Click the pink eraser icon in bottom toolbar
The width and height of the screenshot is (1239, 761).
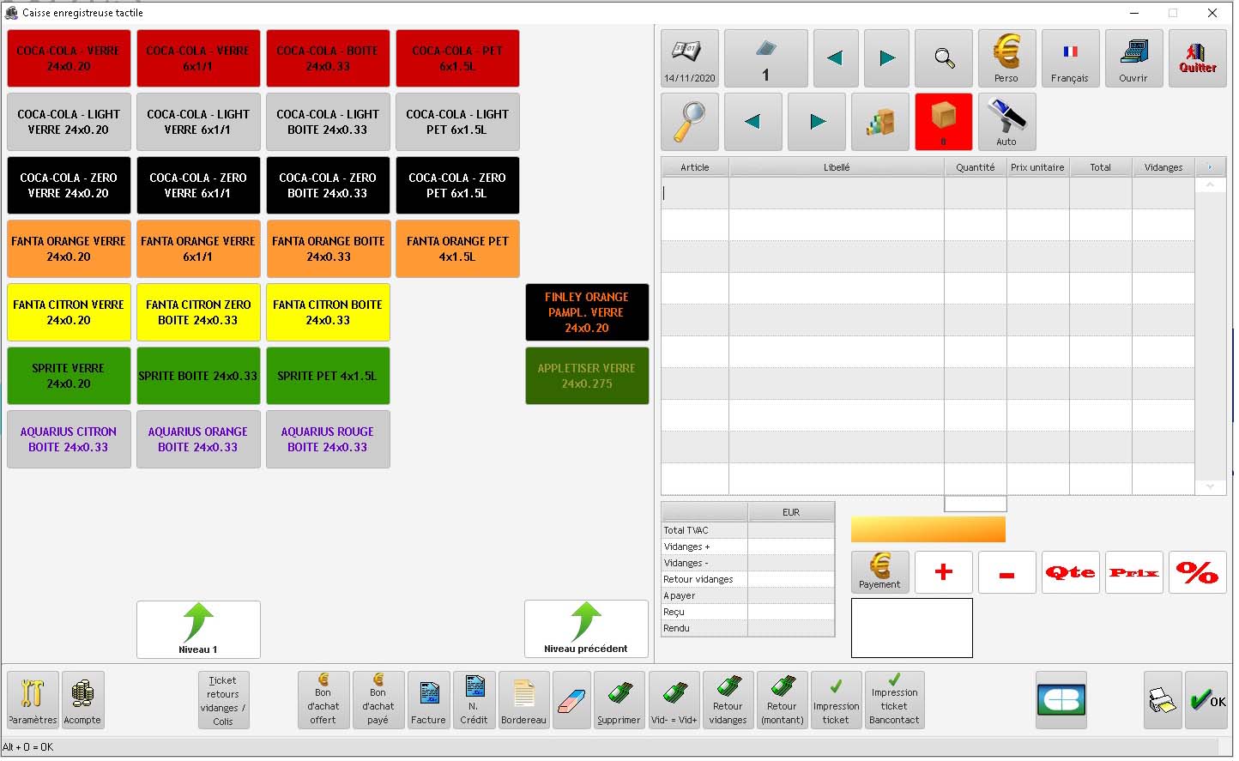[x=571, y=700]
